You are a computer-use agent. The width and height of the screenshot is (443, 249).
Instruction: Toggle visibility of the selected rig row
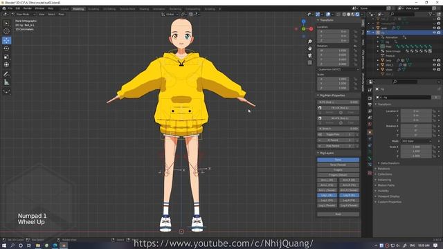pos(434,33)
